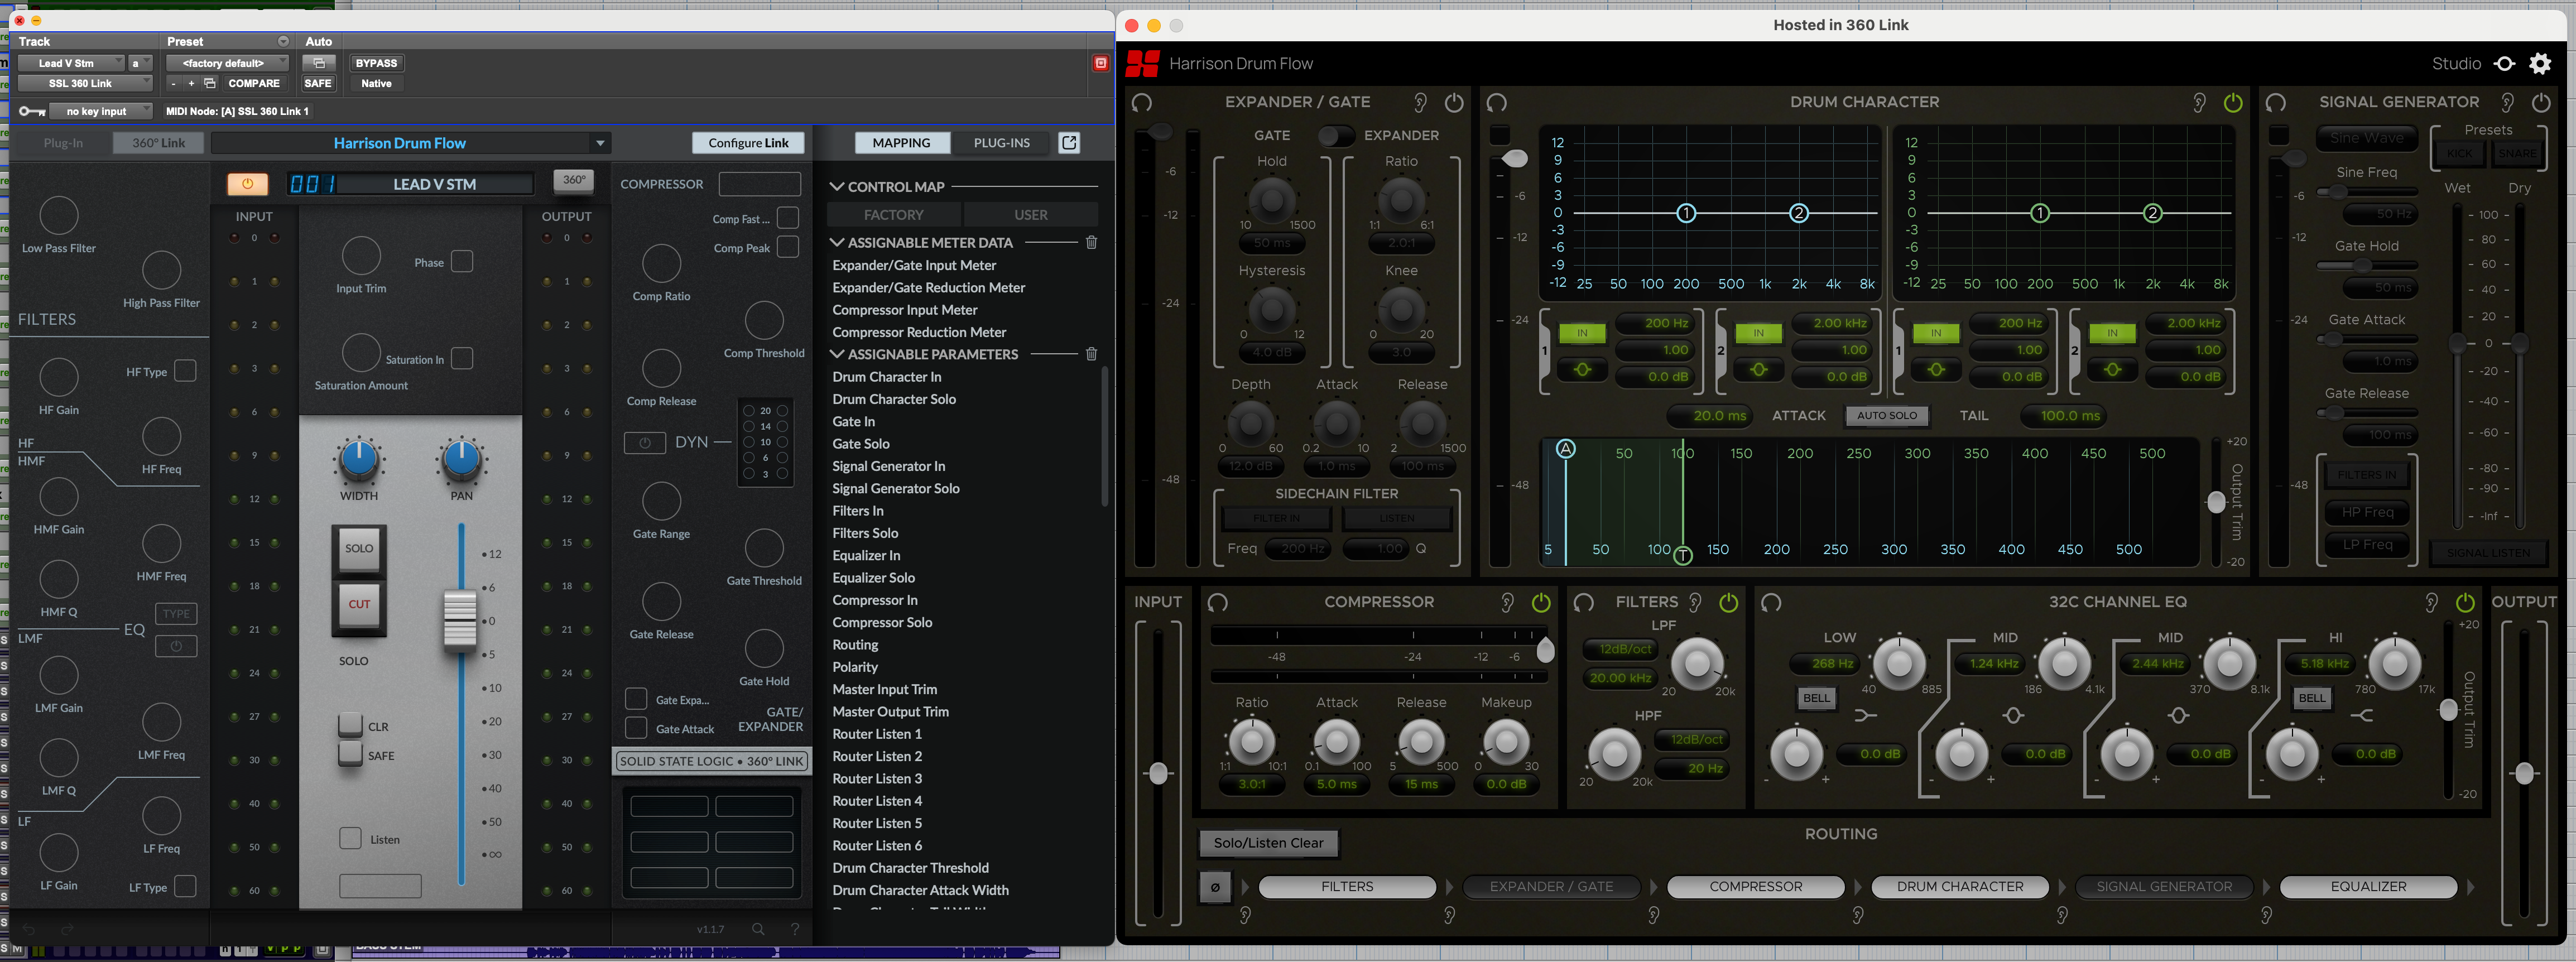Screen dimensions: 2576x962
Task: Select Expander/Gate Input Meter entry
Action: click(x=914, y=265)
